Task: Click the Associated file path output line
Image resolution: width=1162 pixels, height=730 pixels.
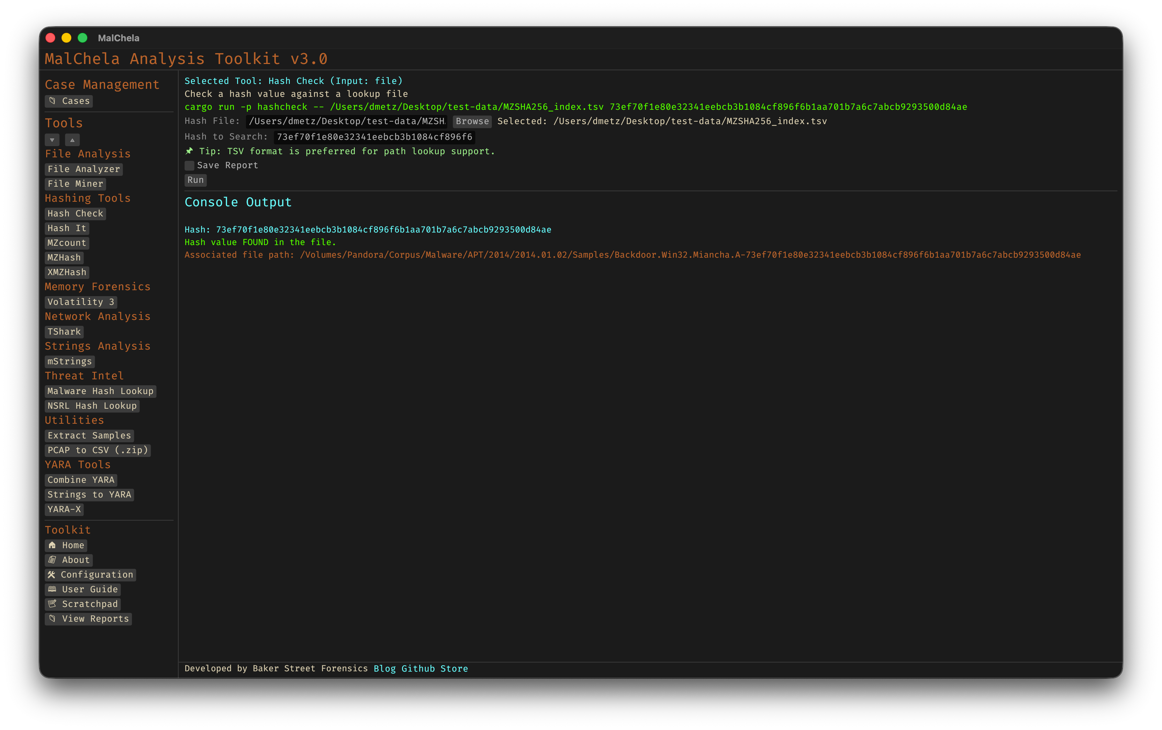Action: point(633,255)
